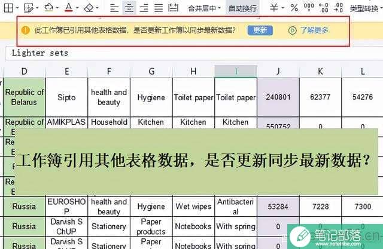Select column L header

click(x=363, y=72)
